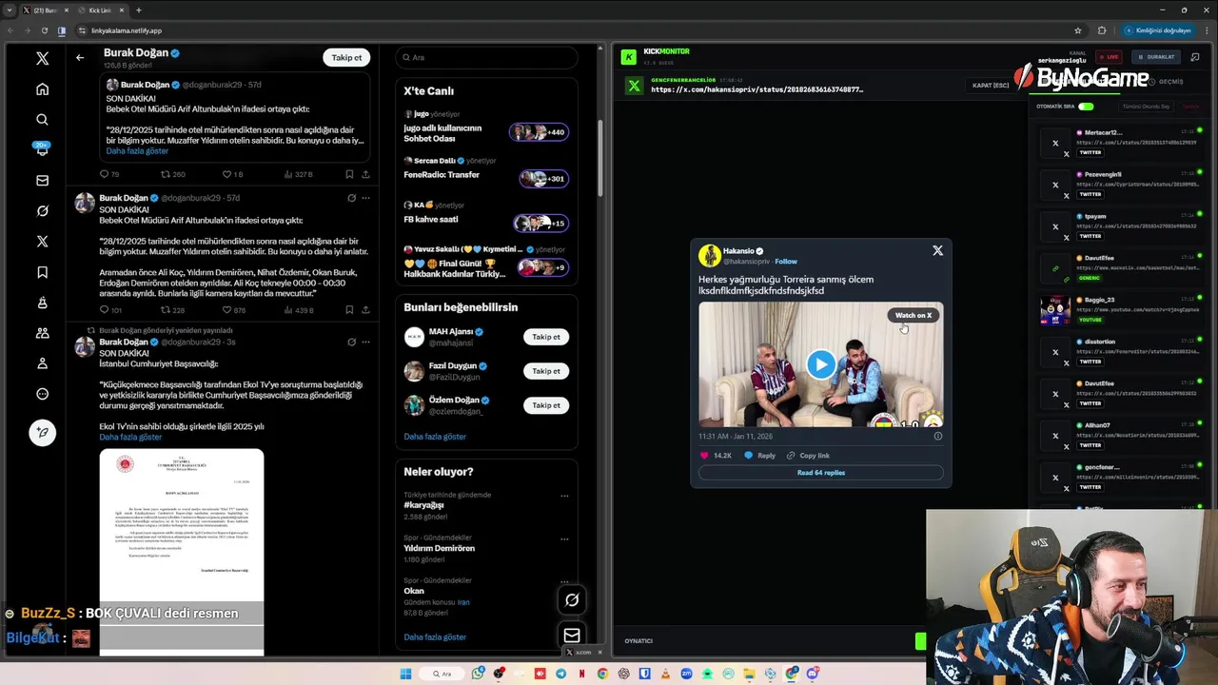Open Windows Start button on taskbar
This screenshot has width=1218, height=685.
(405, 674)
